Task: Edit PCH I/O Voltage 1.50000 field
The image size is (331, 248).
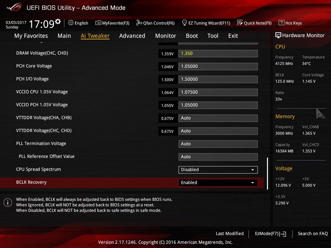Action: point(218,79)
